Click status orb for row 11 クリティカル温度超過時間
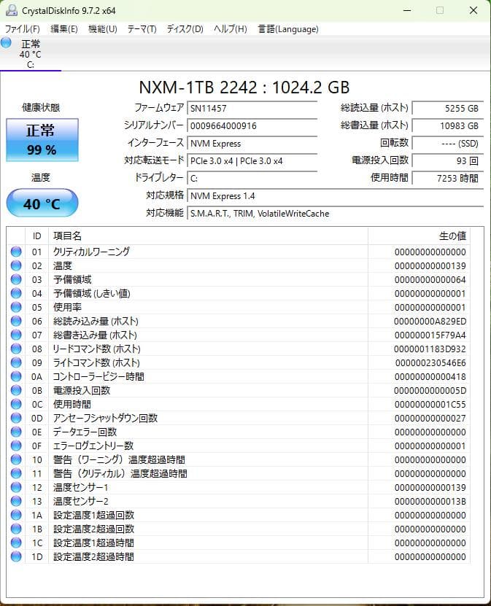 point(16,473)
